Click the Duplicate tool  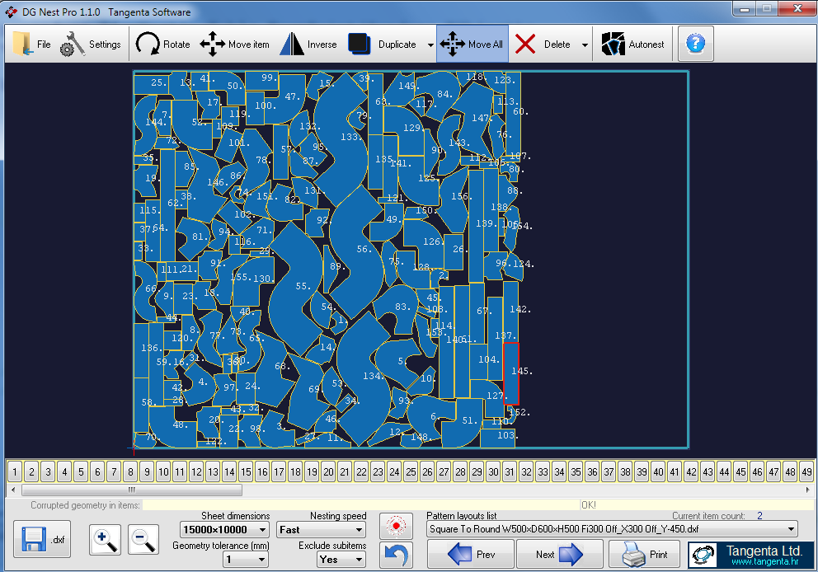tap(383, 45)
